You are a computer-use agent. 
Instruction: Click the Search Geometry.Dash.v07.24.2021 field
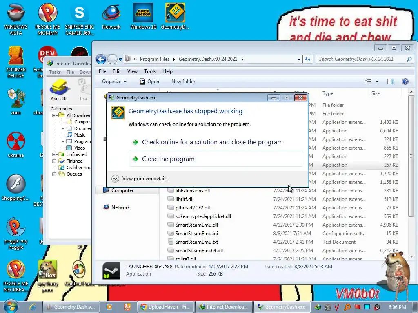[365, 59]
